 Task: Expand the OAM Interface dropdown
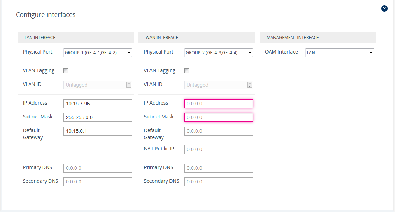pyautogui.click(x=340, y=53)
